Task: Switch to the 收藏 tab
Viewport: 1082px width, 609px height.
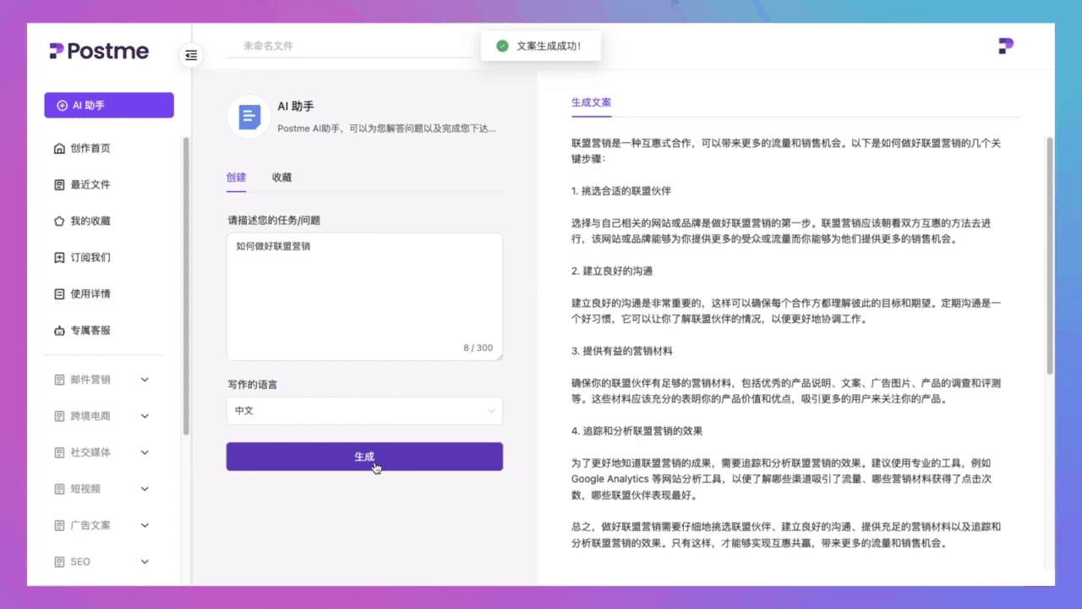Action: coord(281,178)
